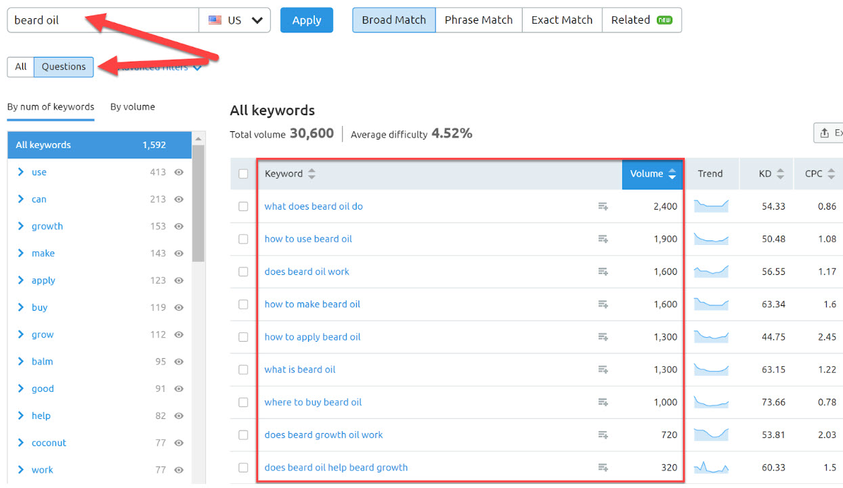View trend chart for 'does beard oil help beard growth'
843x488 pixels.
click(x=710, y=467)
